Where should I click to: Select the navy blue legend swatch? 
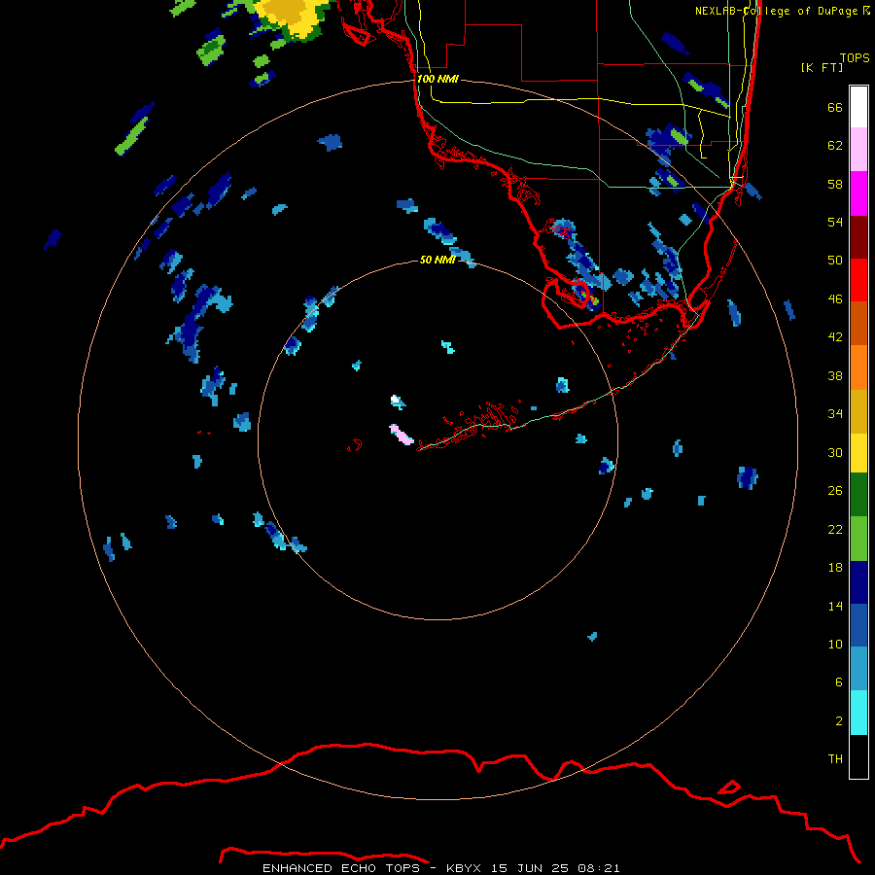[x=858, y=582]
